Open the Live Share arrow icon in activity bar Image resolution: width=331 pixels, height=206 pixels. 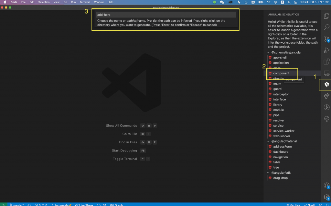(326, 96)
